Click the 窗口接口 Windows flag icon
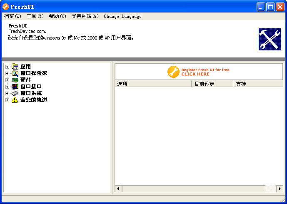Image resolution: width=287 pixels, height=204 pixels. point(15,87)
